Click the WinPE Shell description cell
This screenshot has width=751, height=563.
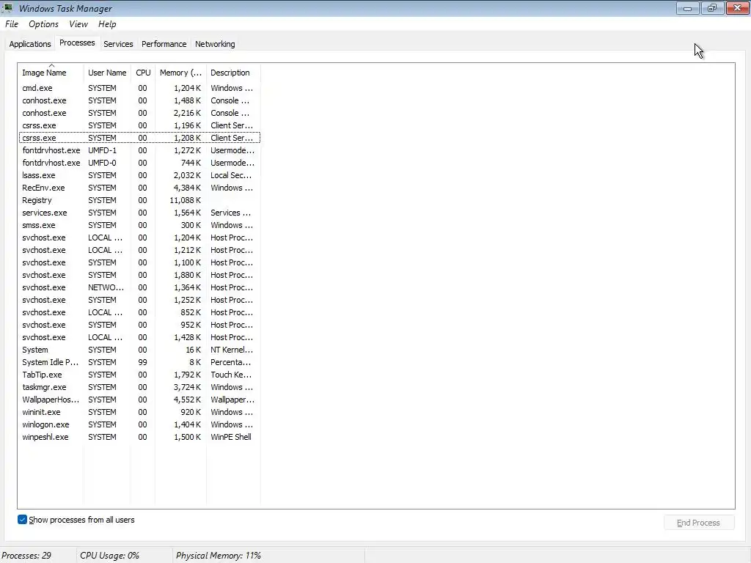(x=231, y=437)
